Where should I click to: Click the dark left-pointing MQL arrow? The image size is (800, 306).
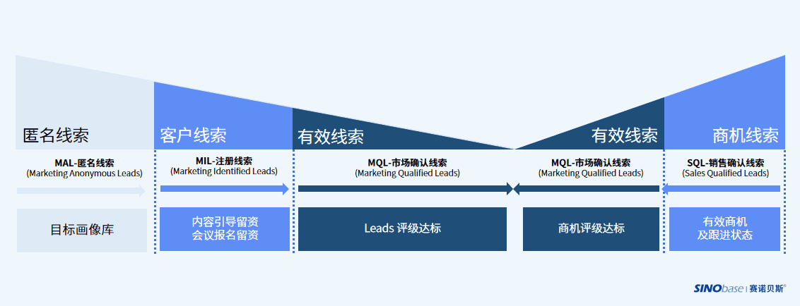[587, 189]
